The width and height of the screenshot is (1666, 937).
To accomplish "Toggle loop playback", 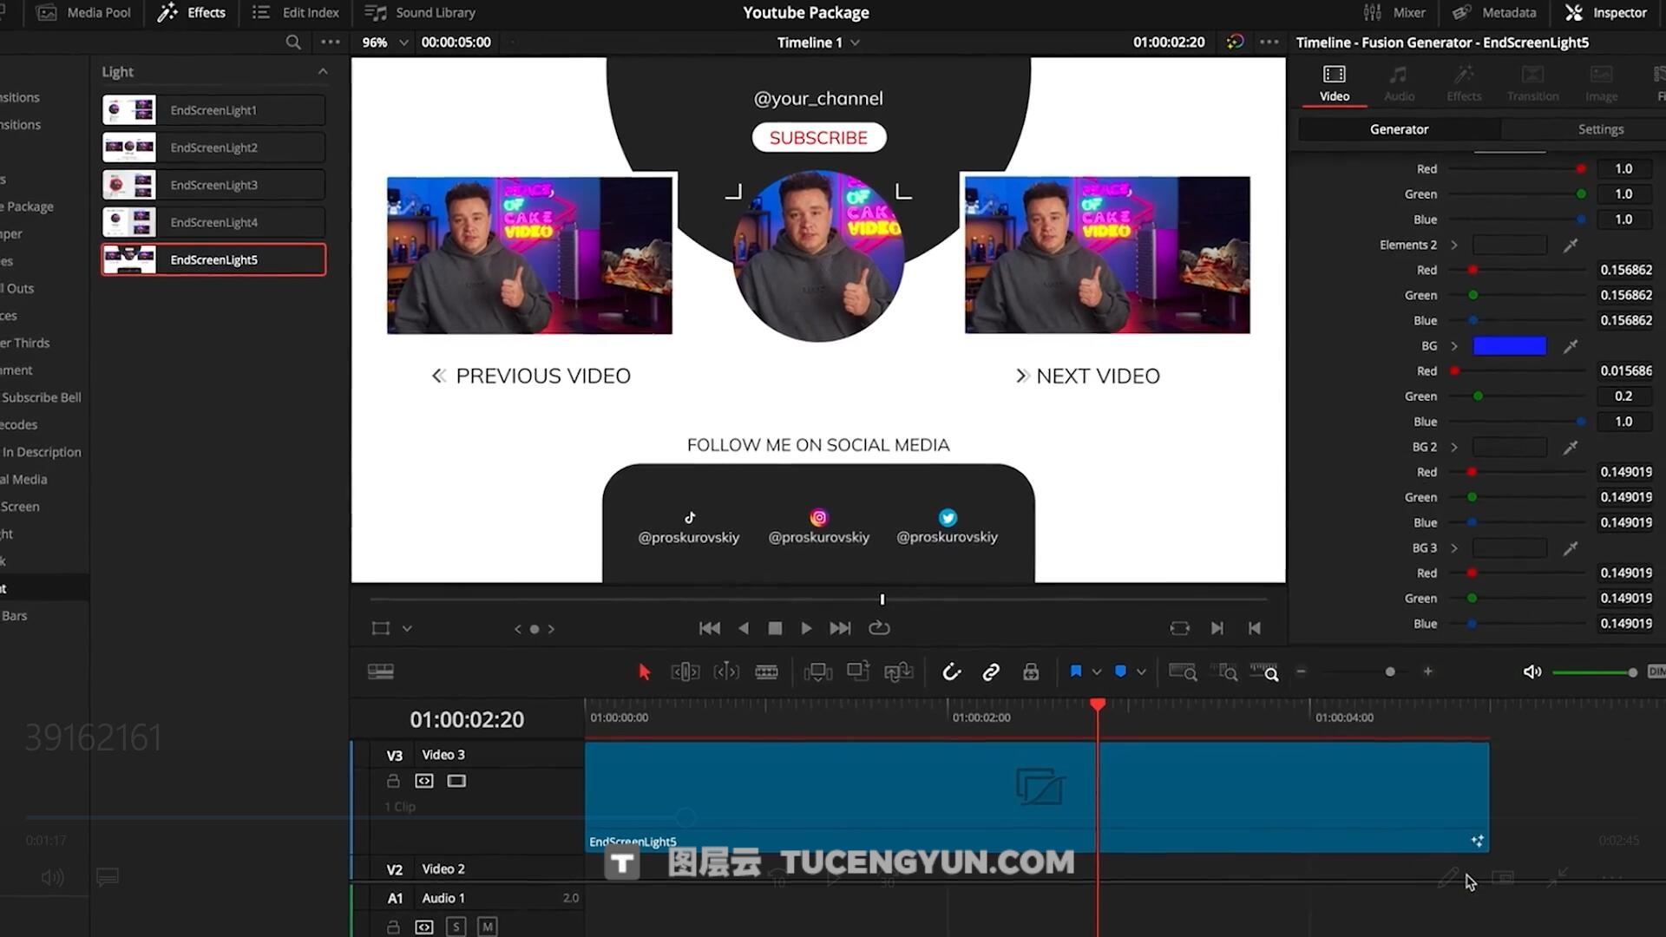I will (879, 628).
